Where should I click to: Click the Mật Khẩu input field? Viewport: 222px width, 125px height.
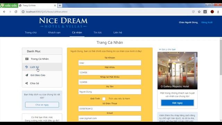tap(110, 73)
